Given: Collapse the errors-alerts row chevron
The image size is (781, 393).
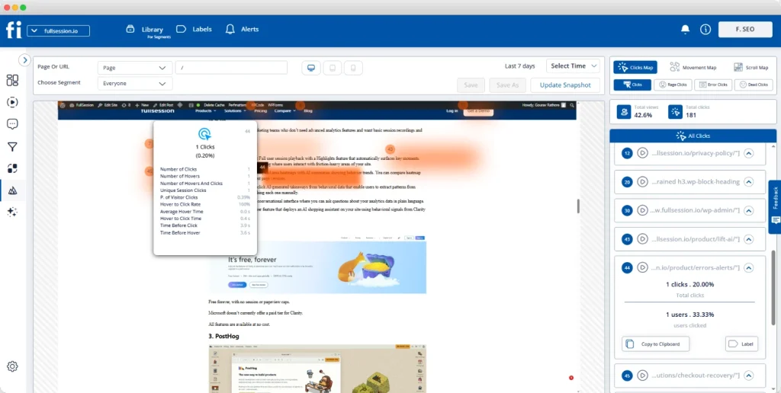Looking at the screenshot, I should coord(748,267).
